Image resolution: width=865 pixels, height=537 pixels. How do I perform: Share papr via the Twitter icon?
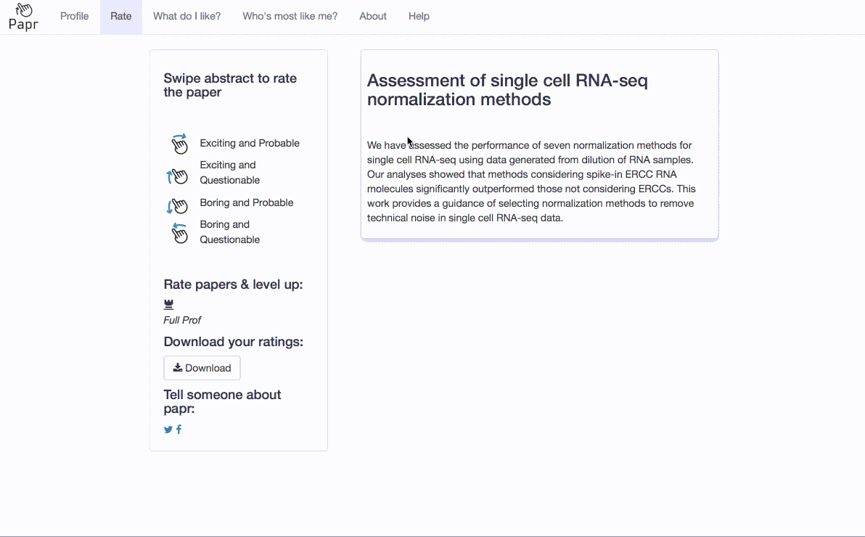tap(168, 430)
